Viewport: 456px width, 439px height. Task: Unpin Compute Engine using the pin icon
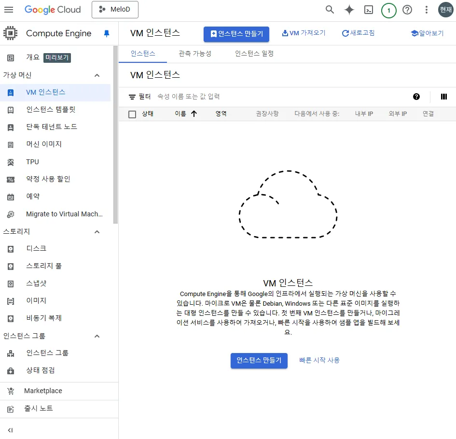[x=107, y=33]
